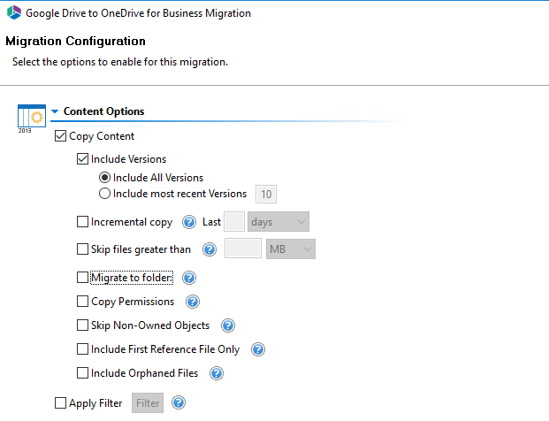549x421 pixels.
Task: Click help icon beside Skip files greater than
Action: coord(210,249)
